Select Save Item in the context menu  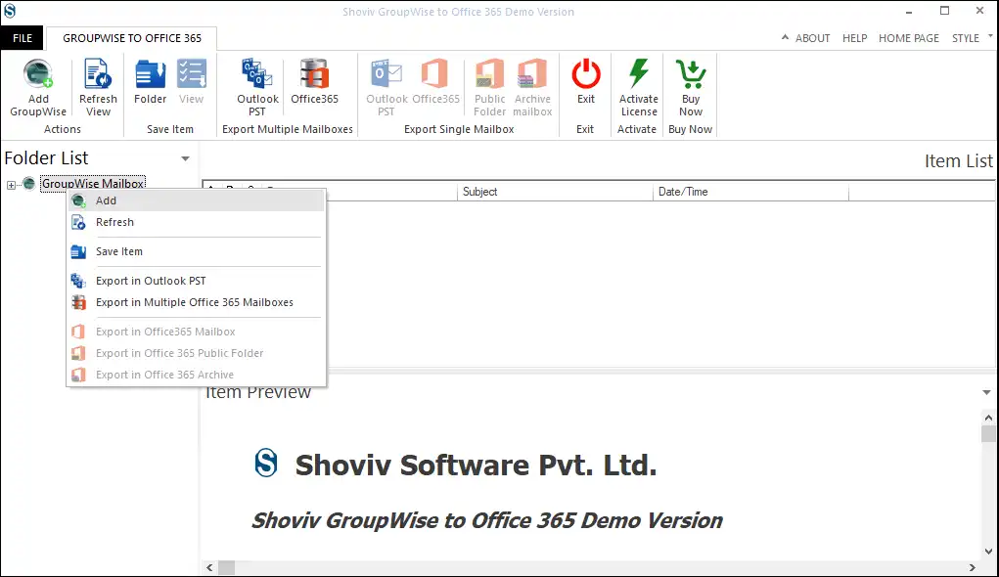pyautogui.click(x=197, y=251)
